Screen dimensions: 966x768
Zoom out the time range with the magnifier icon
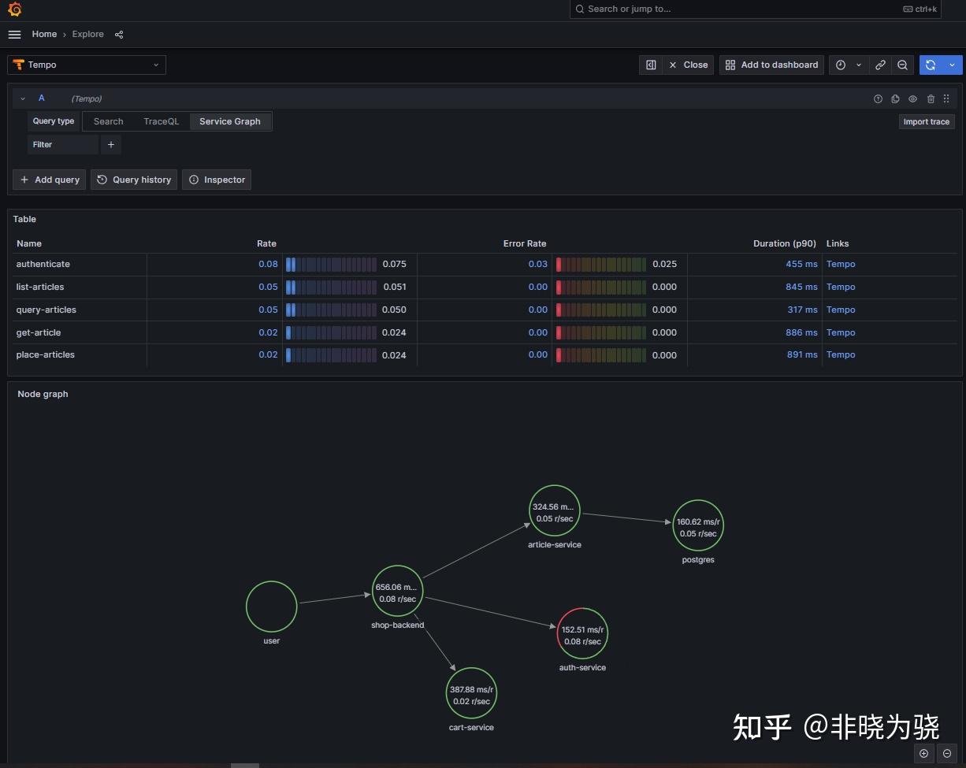(x=902, y=65)
